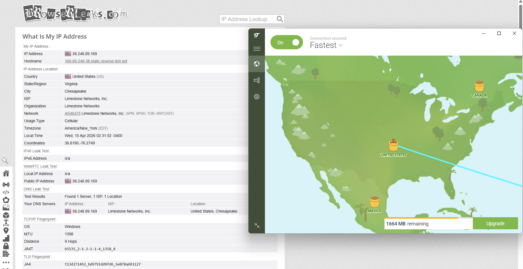Open the WebGL cube icon page
Image resolution: width=523 pixels, height=269 pixels.
6,215
